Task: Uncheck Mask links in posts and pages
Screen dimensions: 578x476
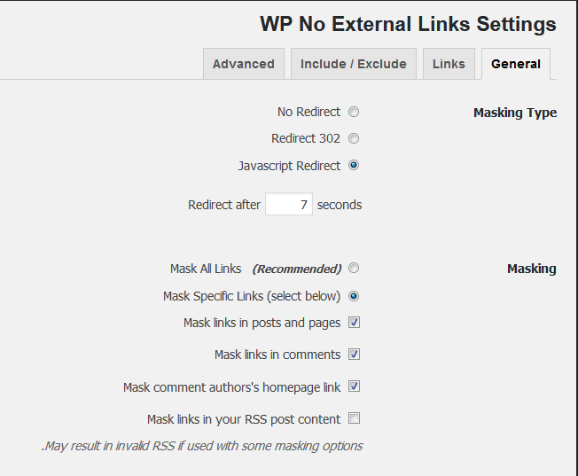Action: [355, 323]
